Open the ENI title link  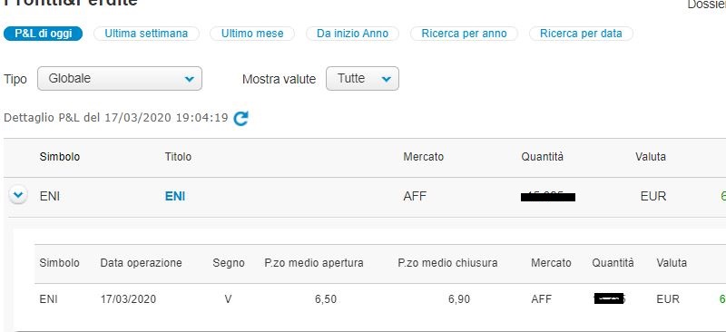[175, 196]
